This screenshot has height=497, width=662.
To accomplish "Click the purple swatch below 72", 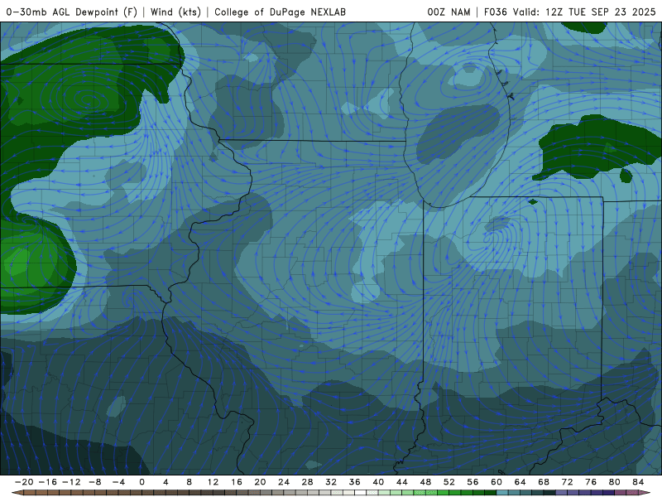I will pyautogui.click(x=573, y=493).
